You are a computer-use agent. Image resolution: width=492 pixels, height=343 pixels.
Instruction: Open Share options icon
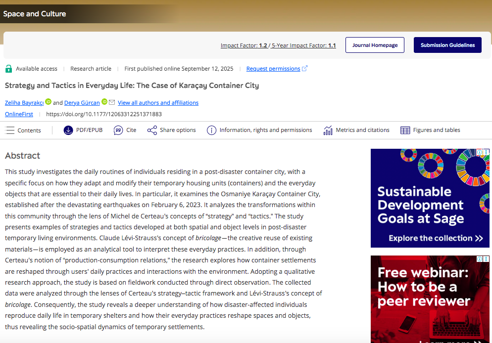pyautogui.click(x=152, y=130)
